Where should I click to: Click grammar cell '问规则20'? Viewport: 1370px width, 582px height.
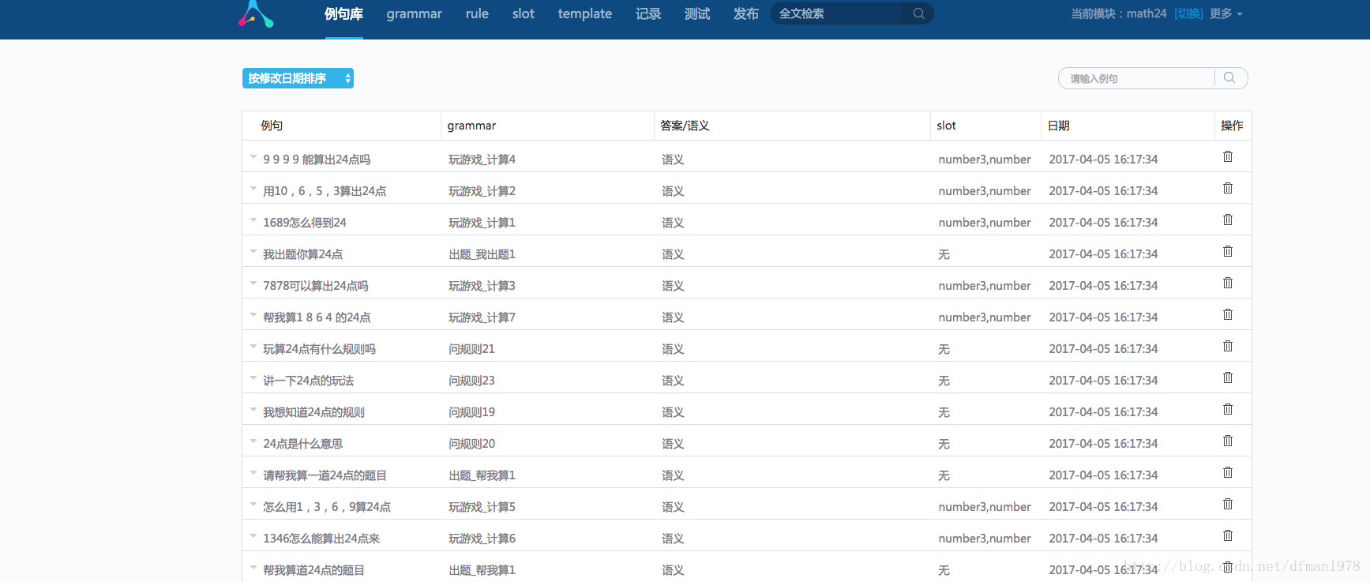click(x=471, y=444)
